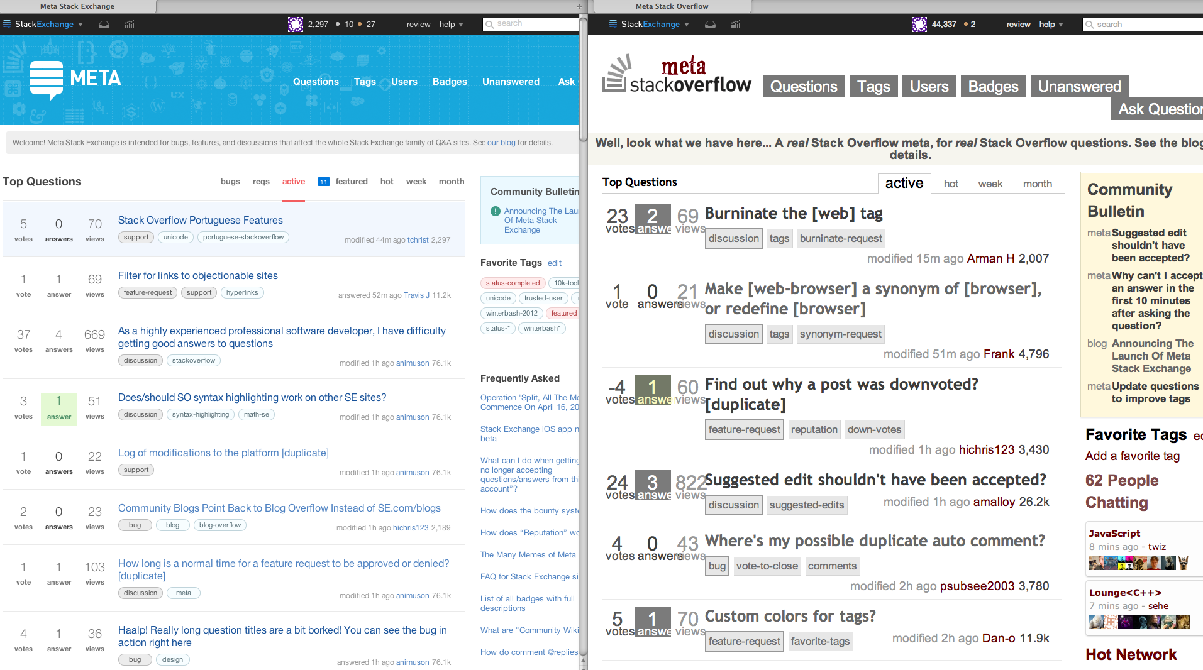Expand help menu in Meta Stack Exchange window
Image resolution: width=1203 pixels, height=670 pixels.
click(x=451, y=25)
